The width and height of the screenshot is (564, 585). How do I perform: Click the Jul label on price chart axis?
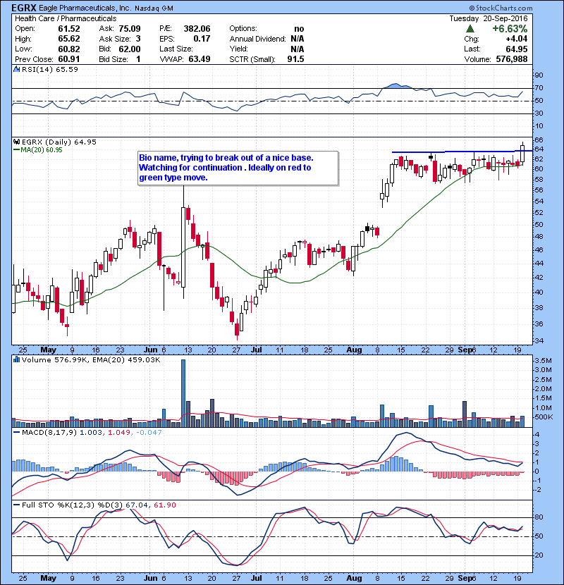click(257, 350)
